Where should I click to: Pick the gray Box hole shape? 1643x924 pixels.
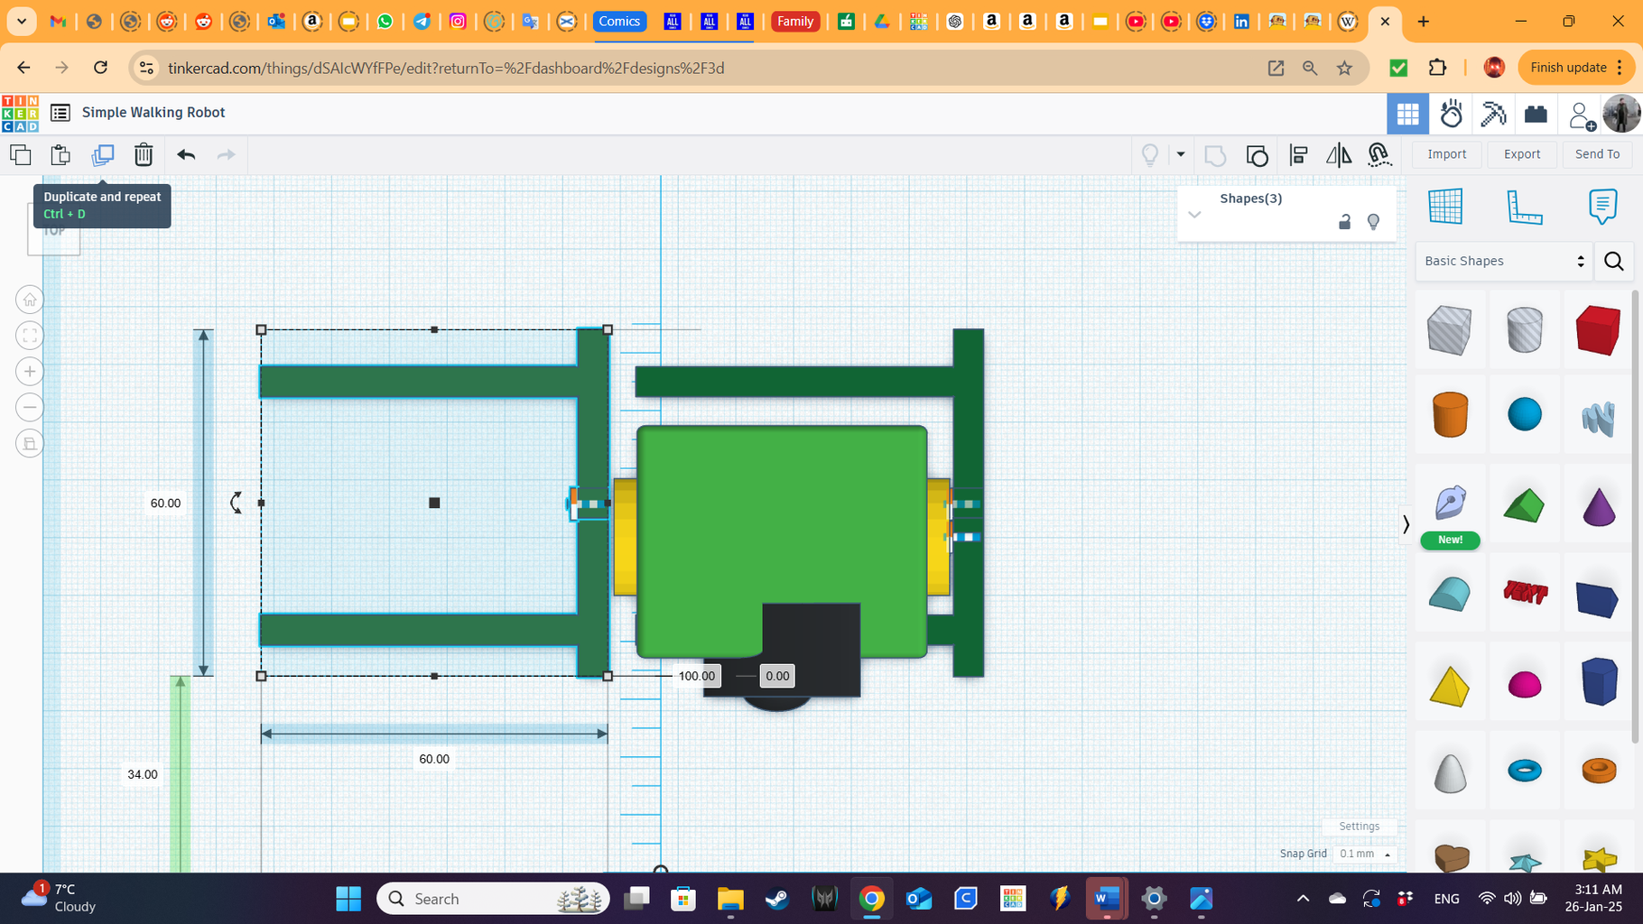point(1450,329)
